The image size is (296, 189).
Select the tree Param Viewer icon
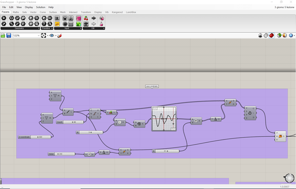point(86,24)
